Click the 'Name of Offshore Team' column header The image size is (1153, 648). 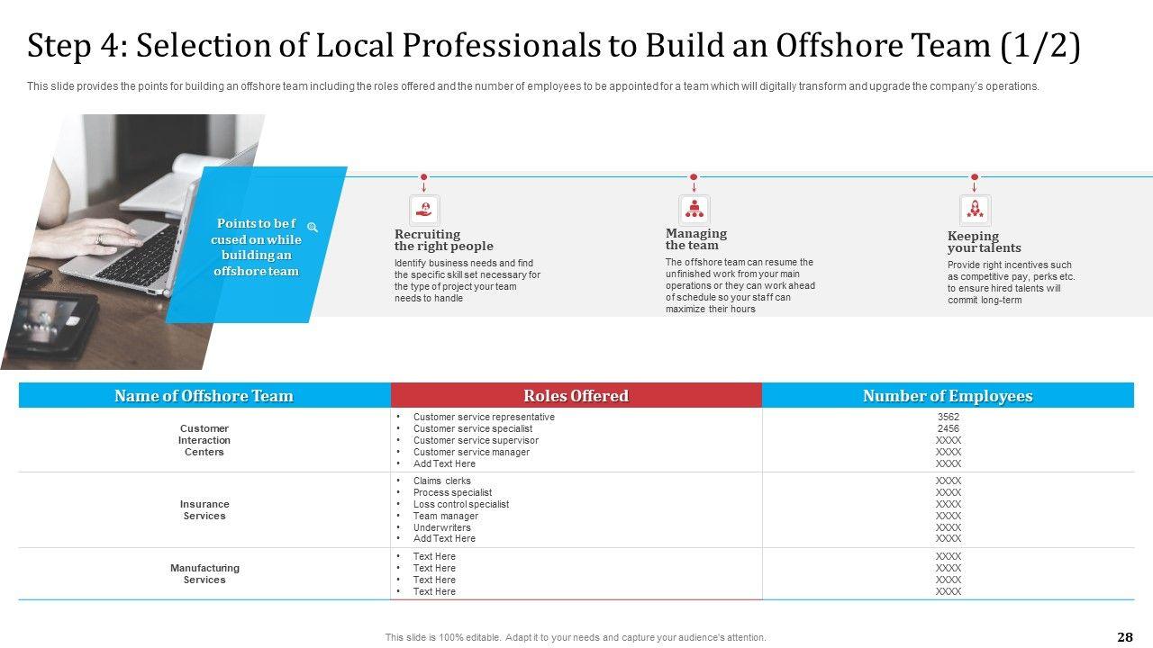coord(204,396)
